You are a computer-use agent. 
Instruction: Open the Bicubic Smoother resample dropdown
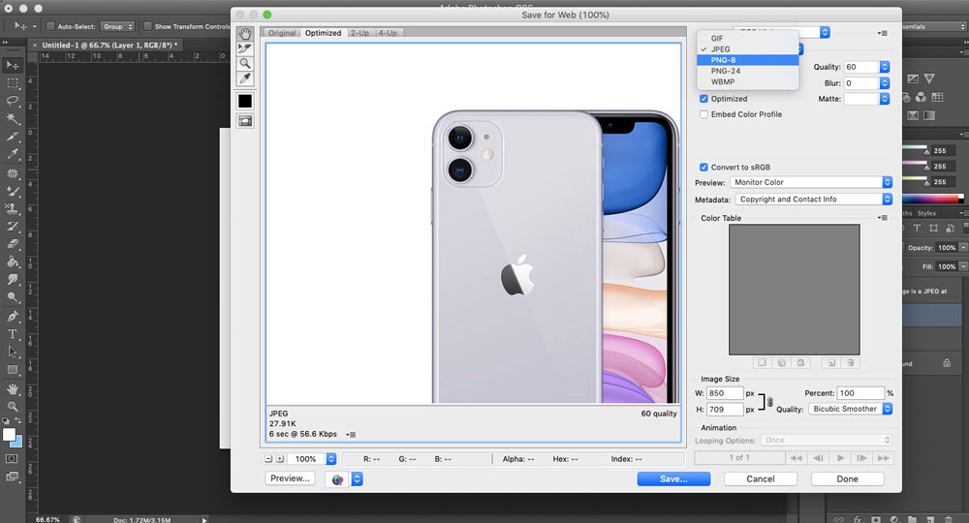851,409
